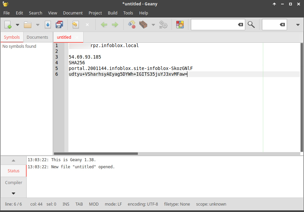
Task: Click the goto line number field
Action: tap(270, 25)
